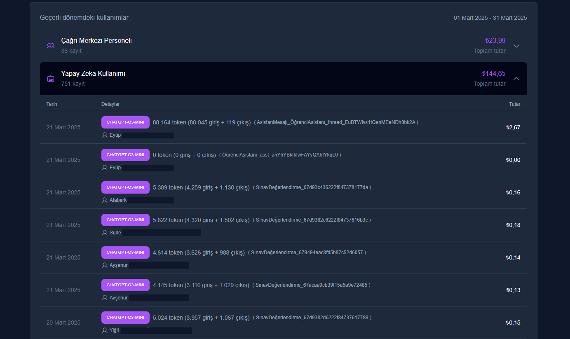
Task: Click the 5.389 token usage text
Action: tap(201, 187)
